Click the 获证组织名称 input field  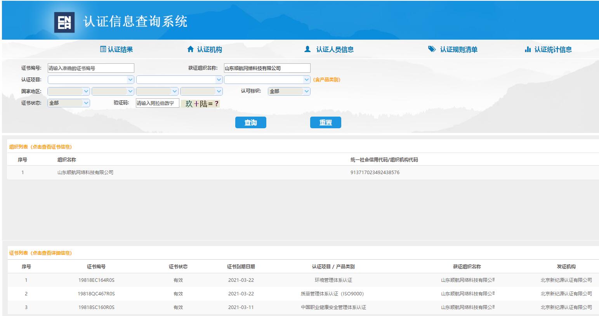[267, 68]
